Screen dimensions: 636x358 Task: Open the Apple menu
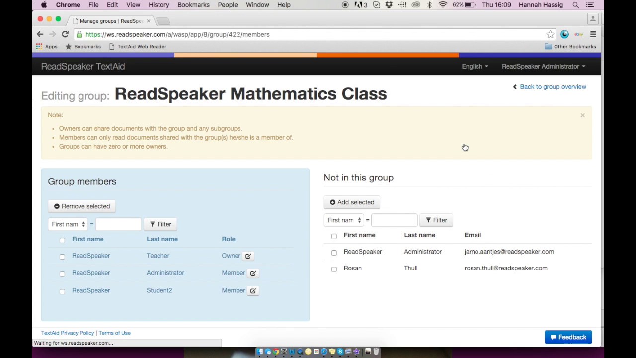click(x=44, y=5)
